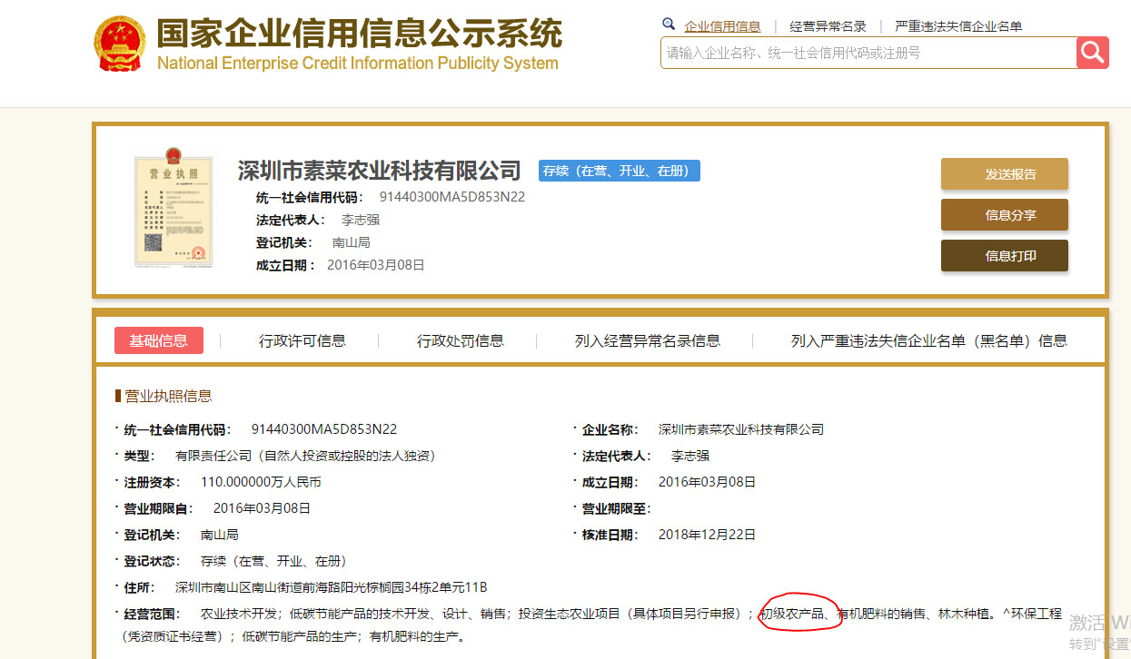Click the 营业期限自 date value
This screenshot has width=1131, height=659.
coord(262,508)
